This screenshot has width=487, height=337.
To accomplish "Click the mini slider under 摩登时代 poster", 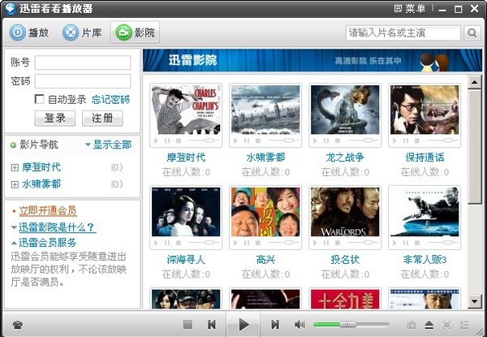I will 204,140.
